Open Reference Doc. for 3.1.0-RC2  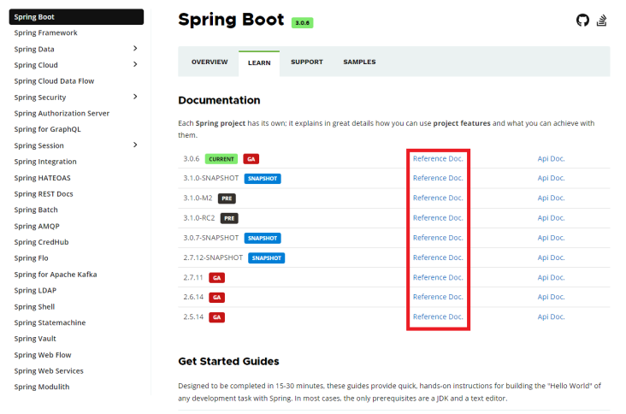438,218
